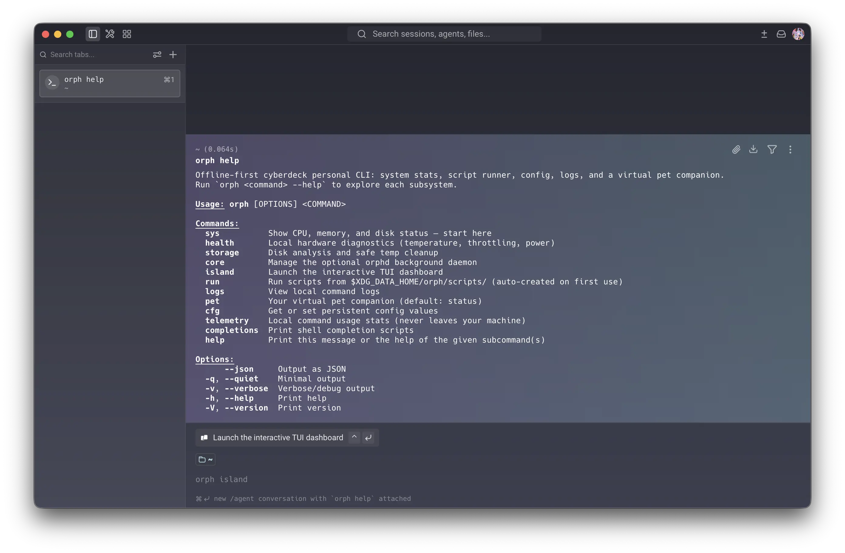Click the '--json' option text

(239, 369)
